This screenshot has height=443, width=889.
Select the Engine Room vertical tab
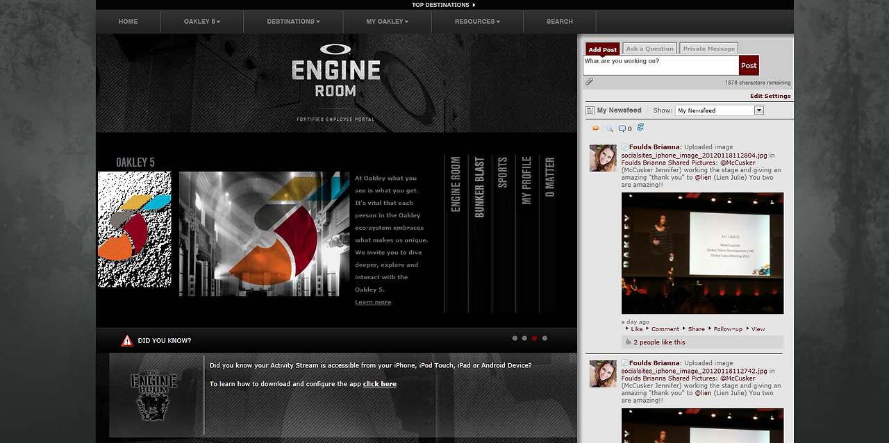tap(456, 184)
